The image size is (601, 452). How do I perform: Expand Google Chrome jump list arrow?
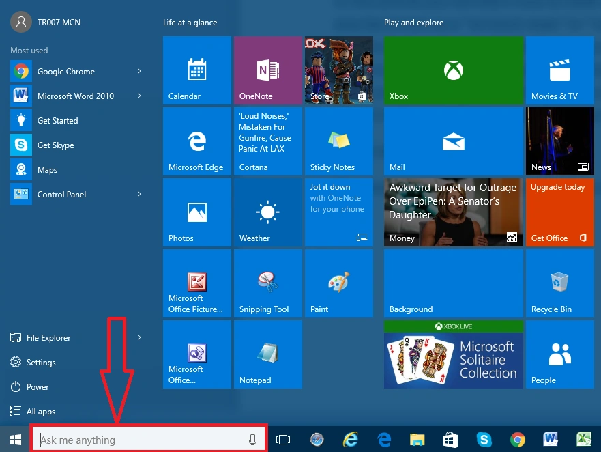tap(139, 71)
